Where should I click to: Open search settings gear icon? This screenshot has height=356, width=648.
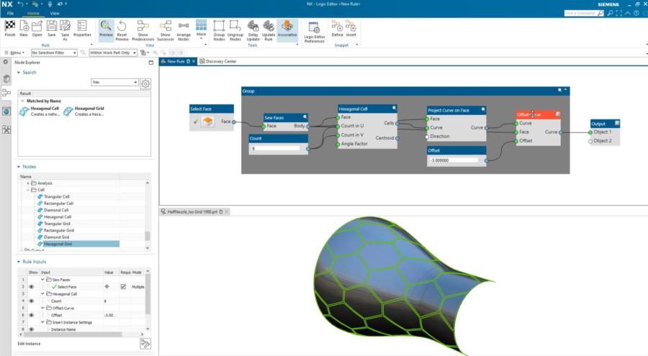point(145,83)
